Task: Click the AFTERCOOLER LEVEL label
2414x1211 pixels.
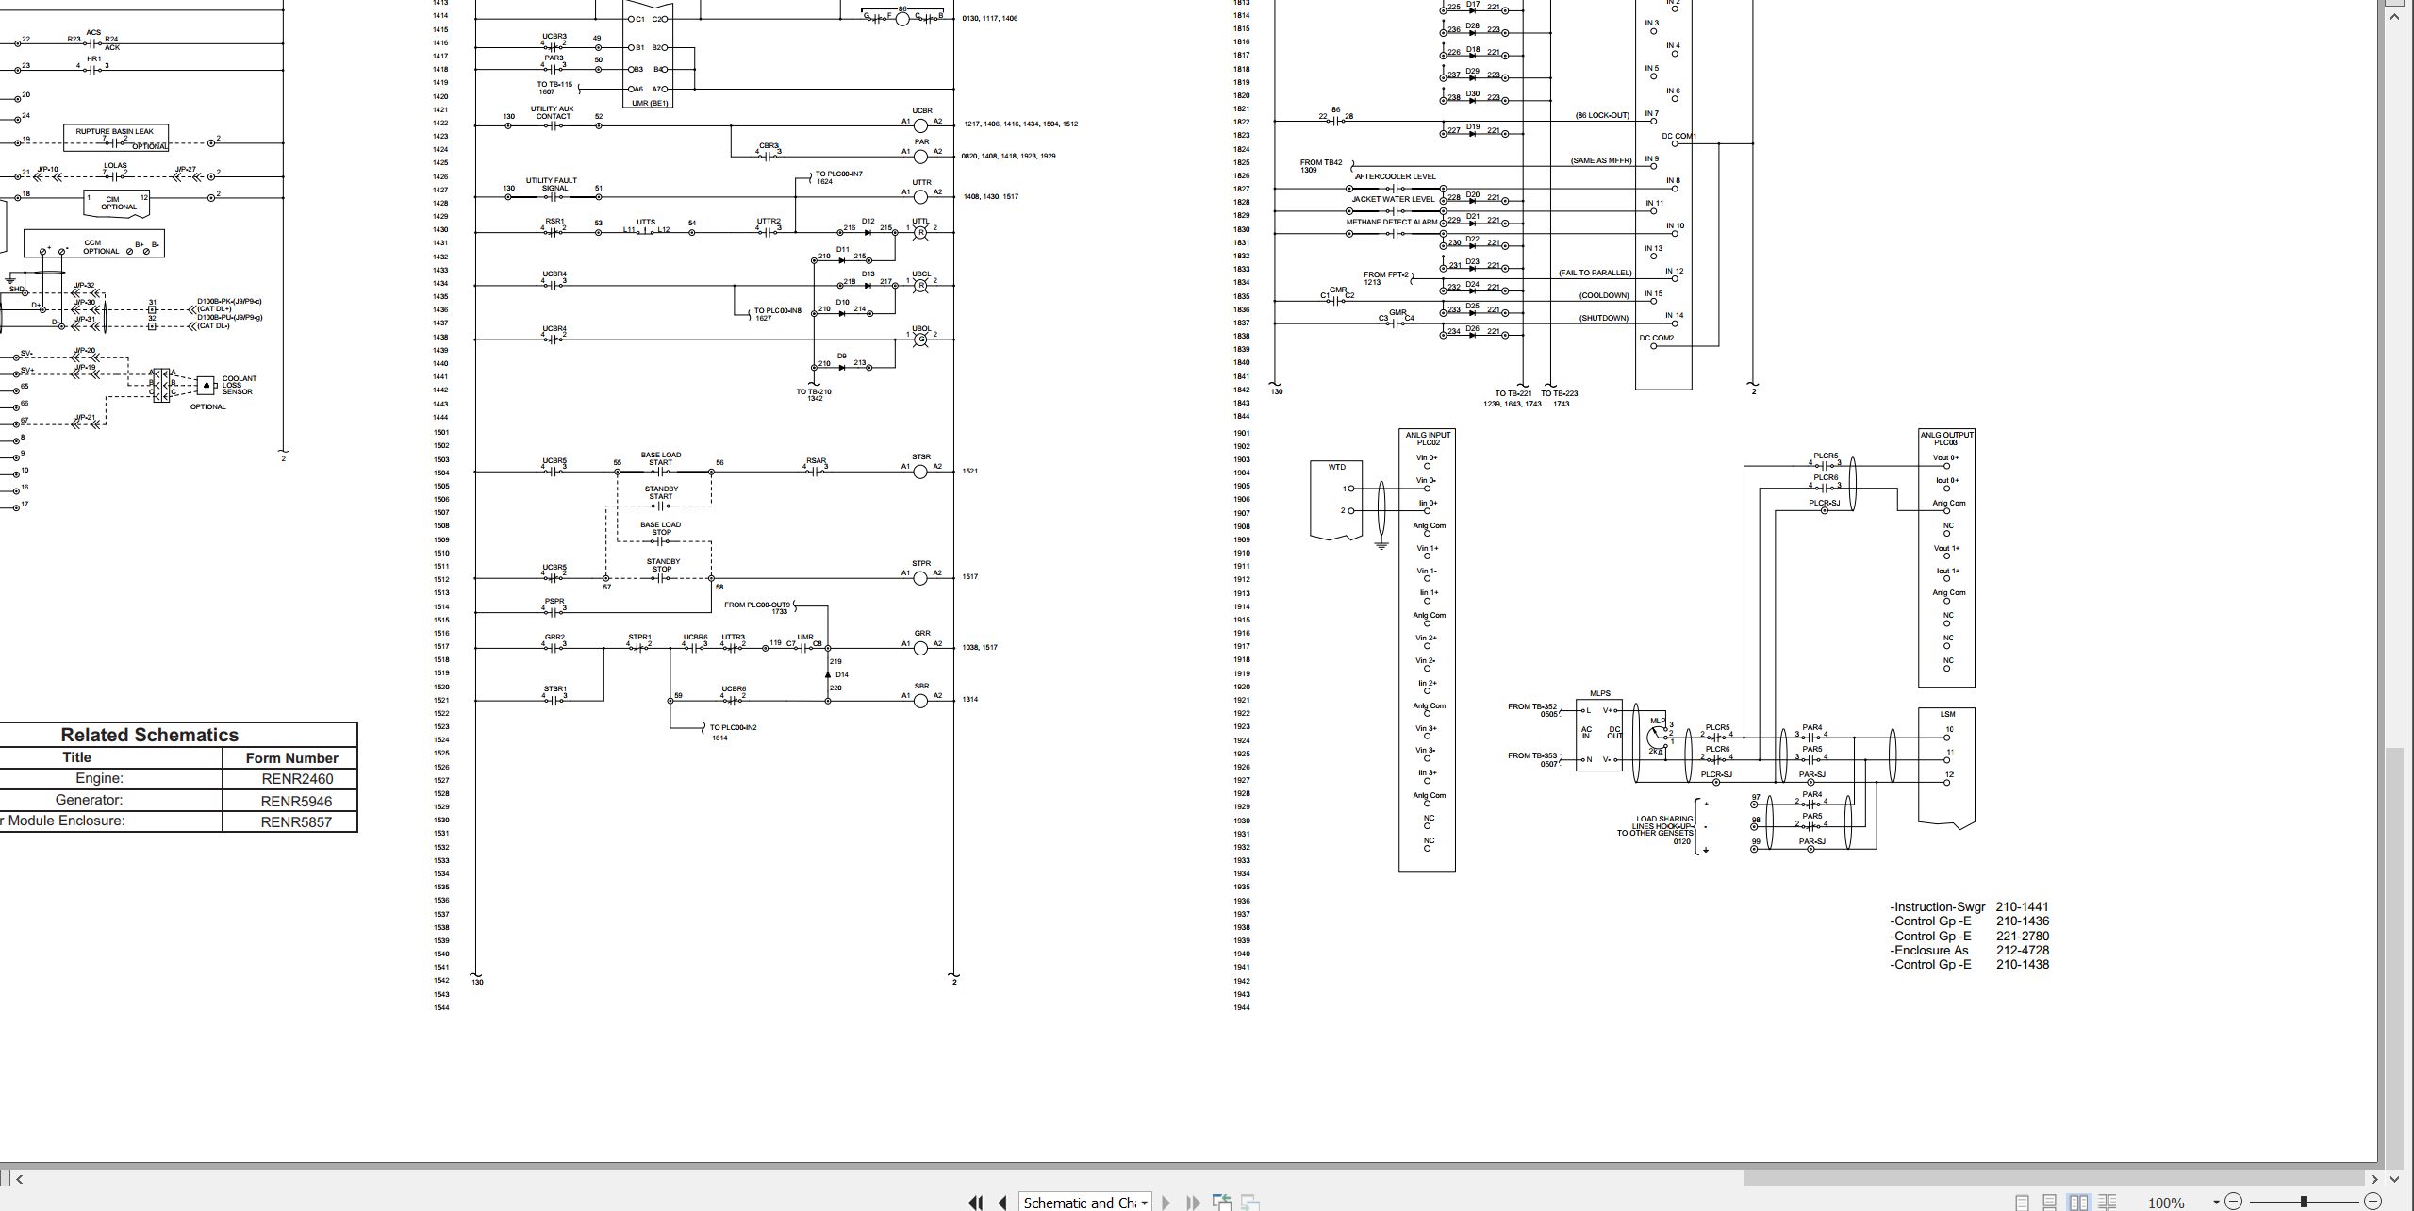Action: pyautogui.click(x=1396, y=176)
